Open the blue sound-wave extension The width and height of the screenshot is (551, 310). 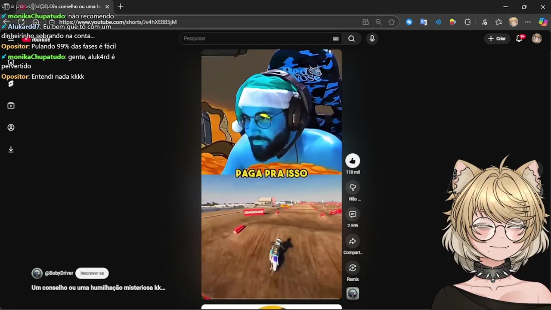tap(438, 22)
